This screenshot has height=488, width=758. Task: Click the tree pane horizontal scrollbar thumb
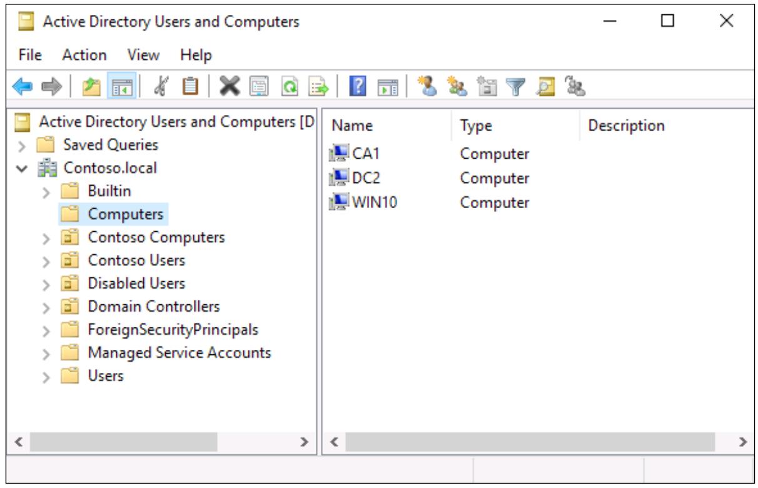click(123, 442)
